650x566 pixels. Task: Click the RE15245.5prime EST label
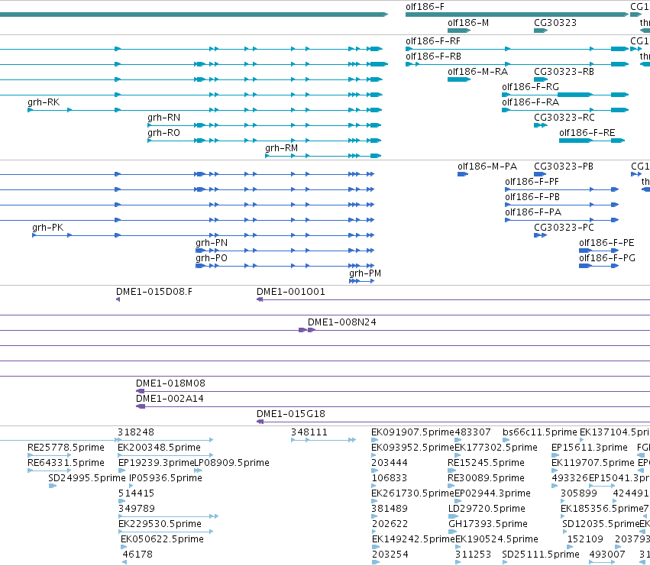486,463
